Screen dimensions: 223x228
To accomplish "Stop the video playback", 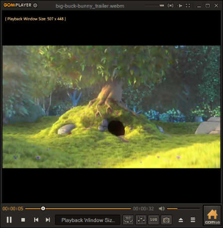I will pyautogui.click(x=23, y=220).
